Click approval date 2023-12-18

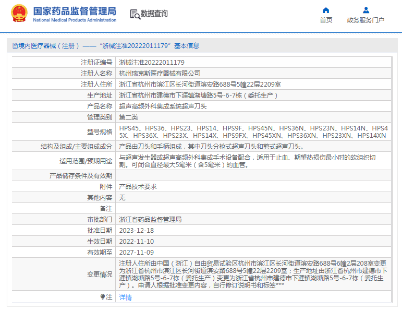(x=137, y=231)
